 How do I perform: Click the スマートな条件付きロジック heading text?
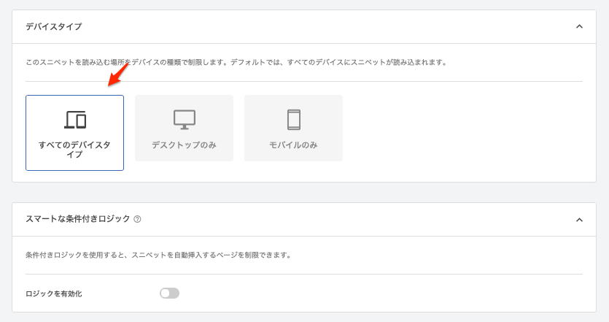78,219
